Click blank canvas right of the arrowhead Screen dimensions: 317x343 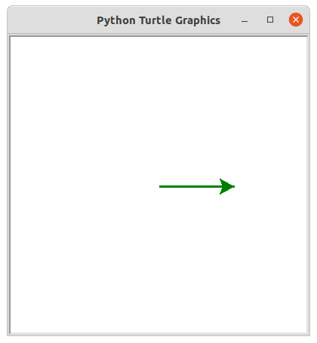click(271, 186)
